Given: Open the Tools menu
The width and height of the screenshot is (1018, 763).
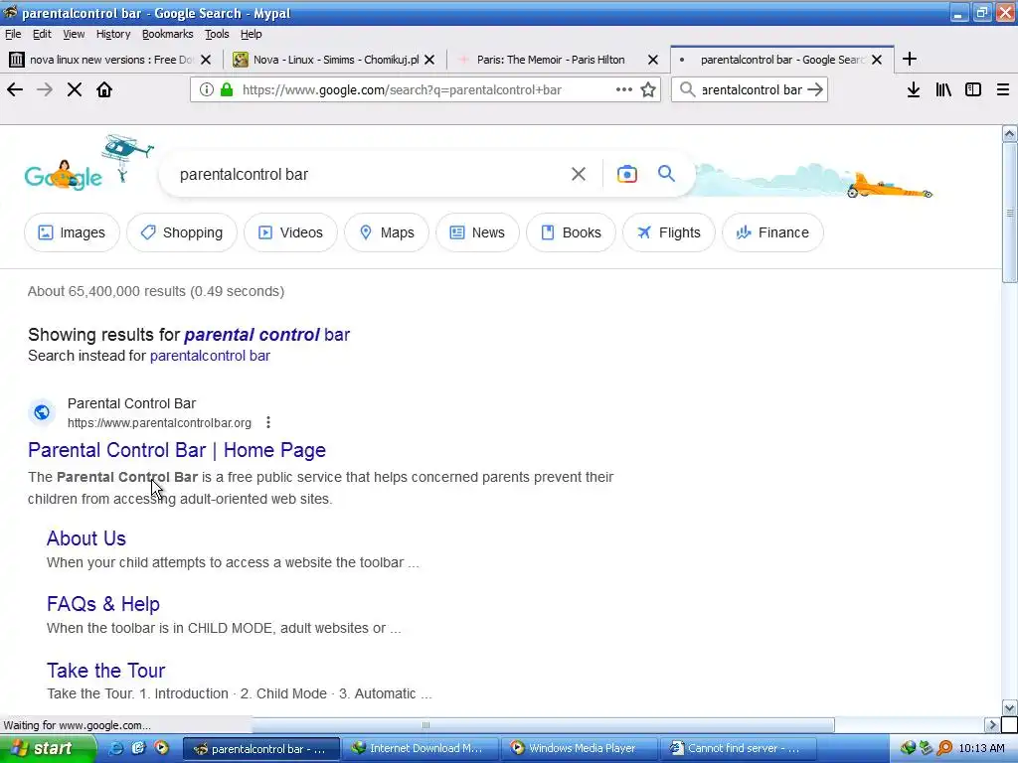Looking at the screenshot, I should coord(217,34).
